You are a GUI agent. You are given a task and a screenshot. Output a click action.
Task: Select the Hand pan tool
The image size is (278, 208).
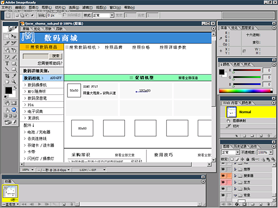coord(7,82)
